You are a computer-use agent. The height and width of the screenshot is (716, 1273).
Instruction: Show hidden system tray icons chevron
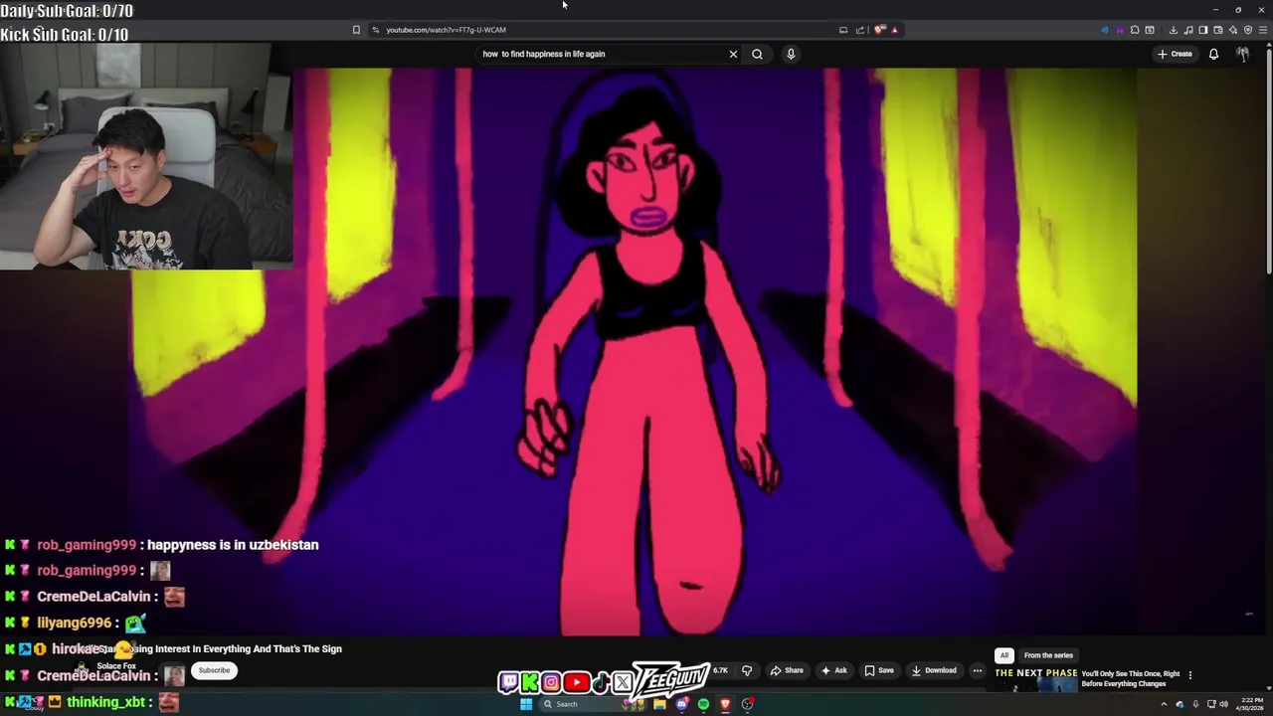point(1164,704)
